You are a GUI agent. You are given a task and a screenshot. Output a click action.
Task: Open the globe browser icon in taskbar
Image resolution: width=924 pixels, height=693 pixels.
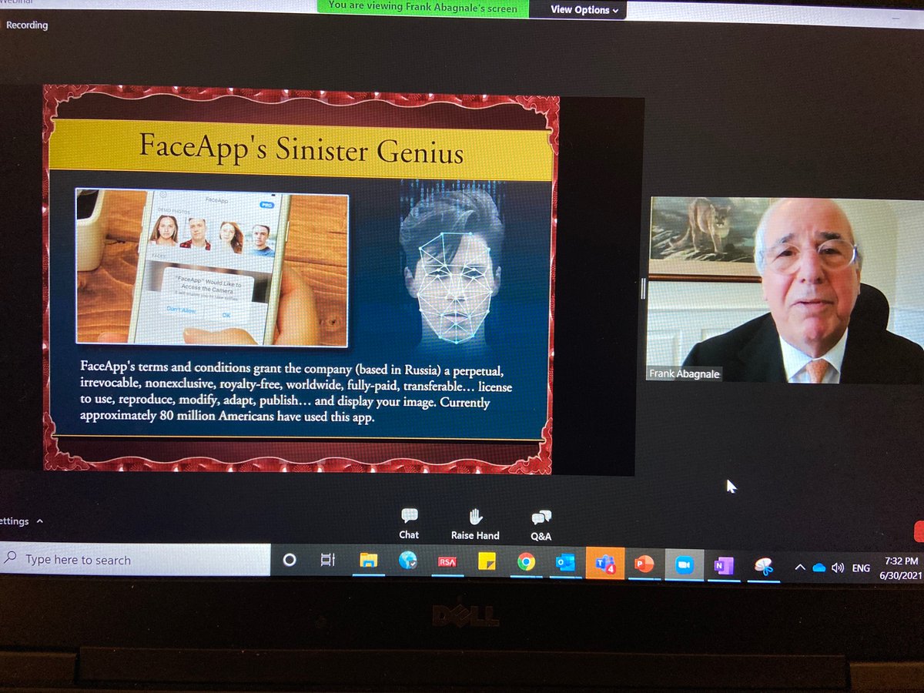coord(407,562)
